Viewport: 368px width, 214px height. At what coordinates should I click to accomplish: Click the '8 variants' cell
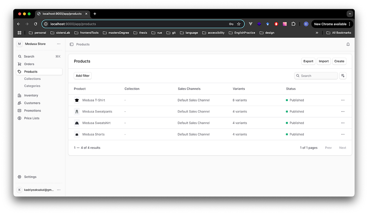(x=240, y=100)
